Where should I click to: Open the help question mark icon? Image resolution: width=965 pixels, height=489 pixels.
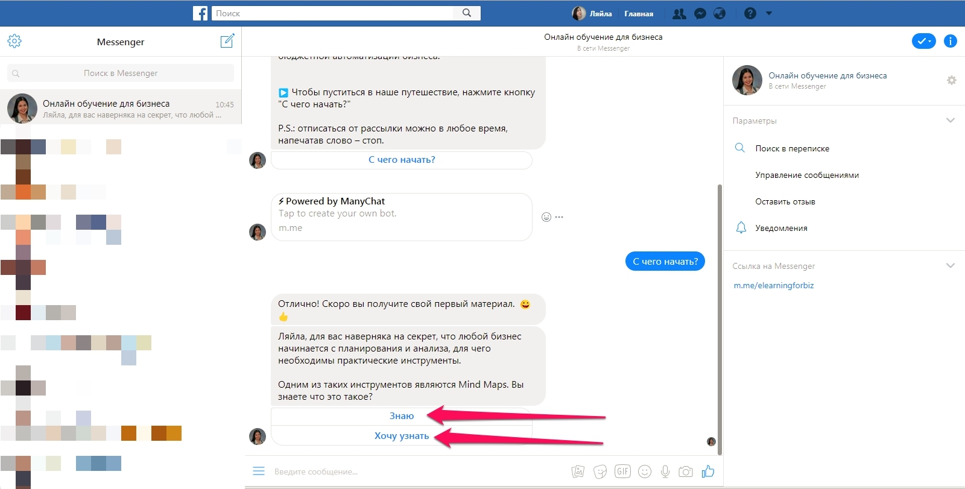(x=750, y=13)
